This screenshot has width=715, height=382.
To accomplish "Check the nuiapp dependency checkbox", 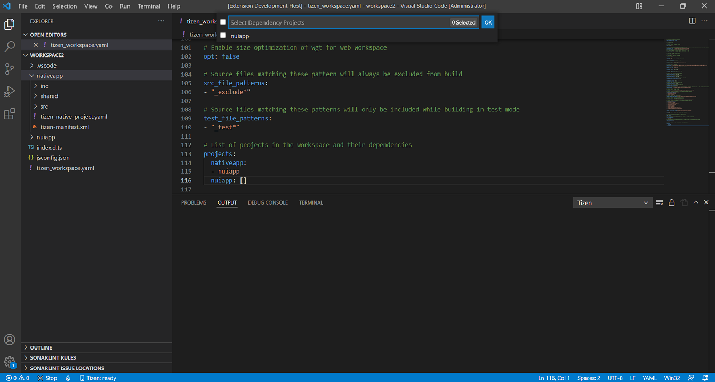I will tap(223, 36).
